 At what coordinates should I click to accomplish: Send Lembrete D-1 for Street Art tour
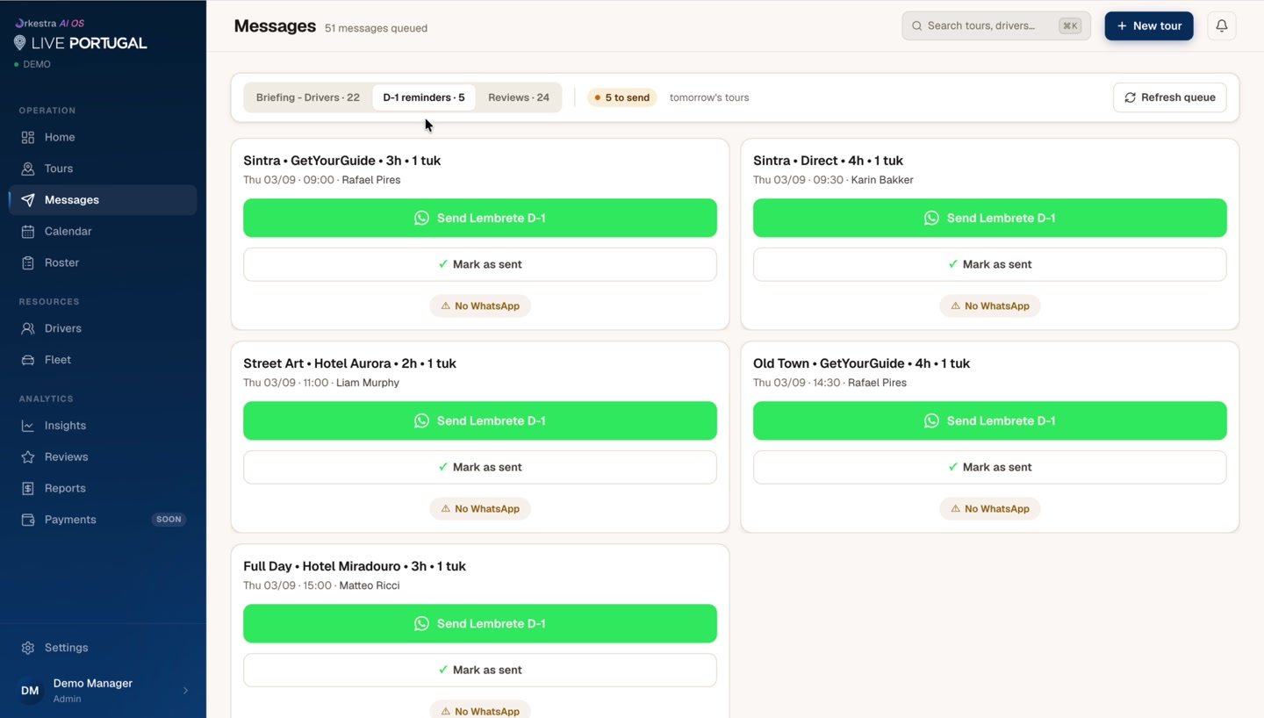(480, 420)
